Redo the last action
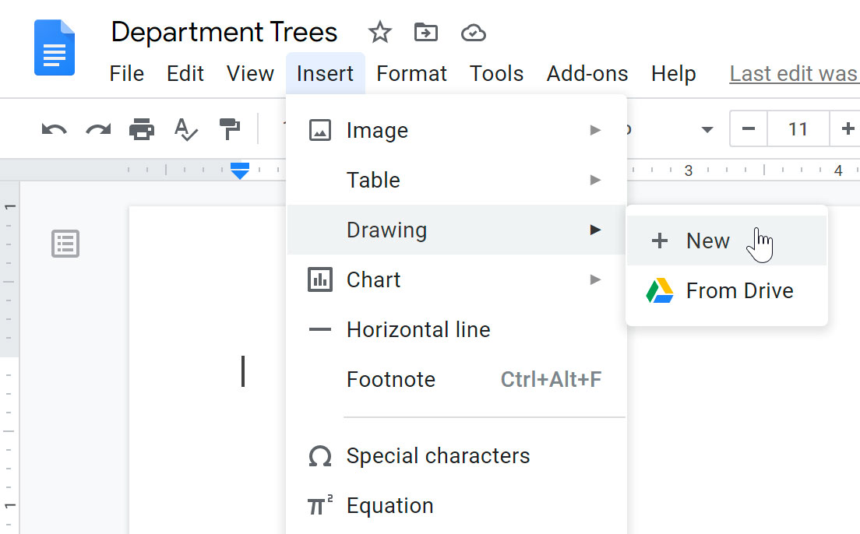 [x=98, y=128]
